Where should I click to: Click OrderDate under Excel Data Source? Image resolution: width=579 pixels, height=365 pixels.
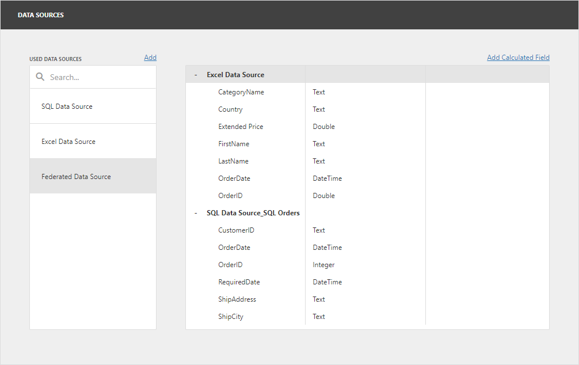[x=233, y=178]
